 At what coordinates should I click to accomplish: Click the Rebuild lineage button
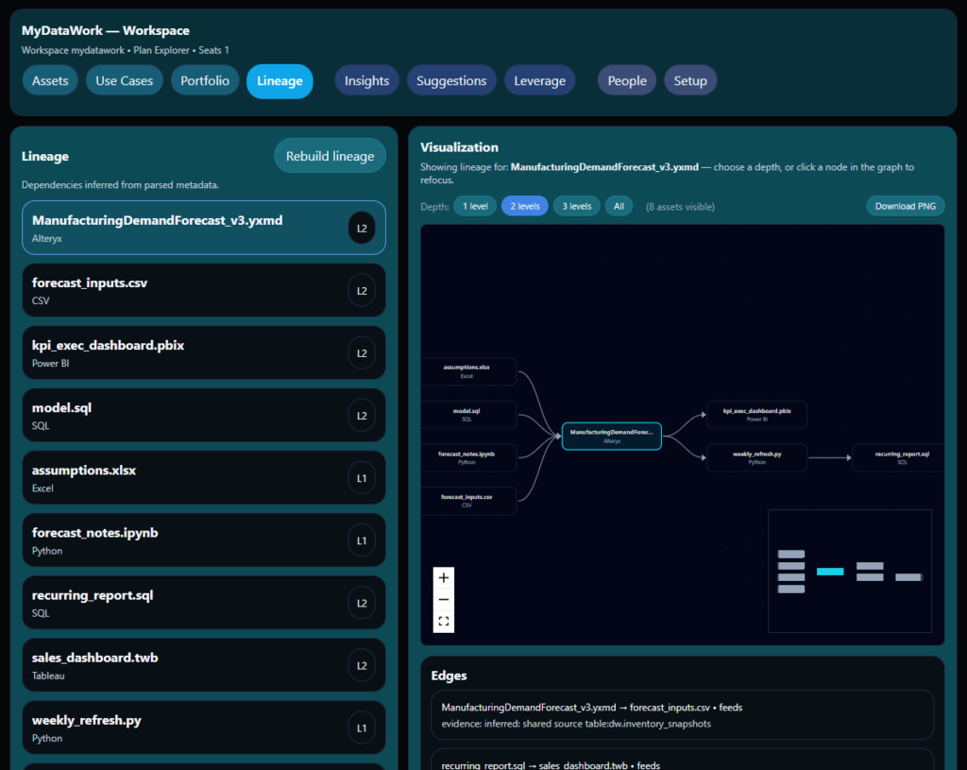point(330,156)
